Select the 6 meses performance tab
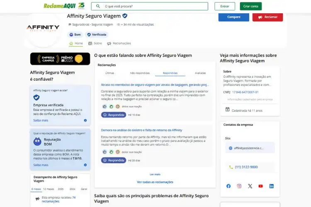The image size is (311, 207). click(x=36, y=189)
